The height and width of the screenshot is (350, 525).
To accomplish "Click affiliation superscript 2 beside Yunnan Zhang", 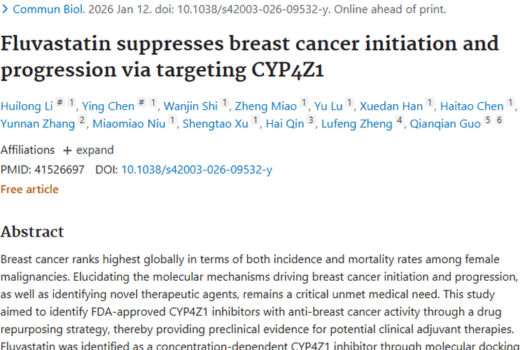I will pos(82,121).
